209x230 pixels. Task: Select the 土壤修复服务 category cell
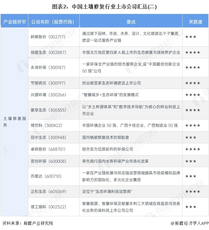point(14,122)
